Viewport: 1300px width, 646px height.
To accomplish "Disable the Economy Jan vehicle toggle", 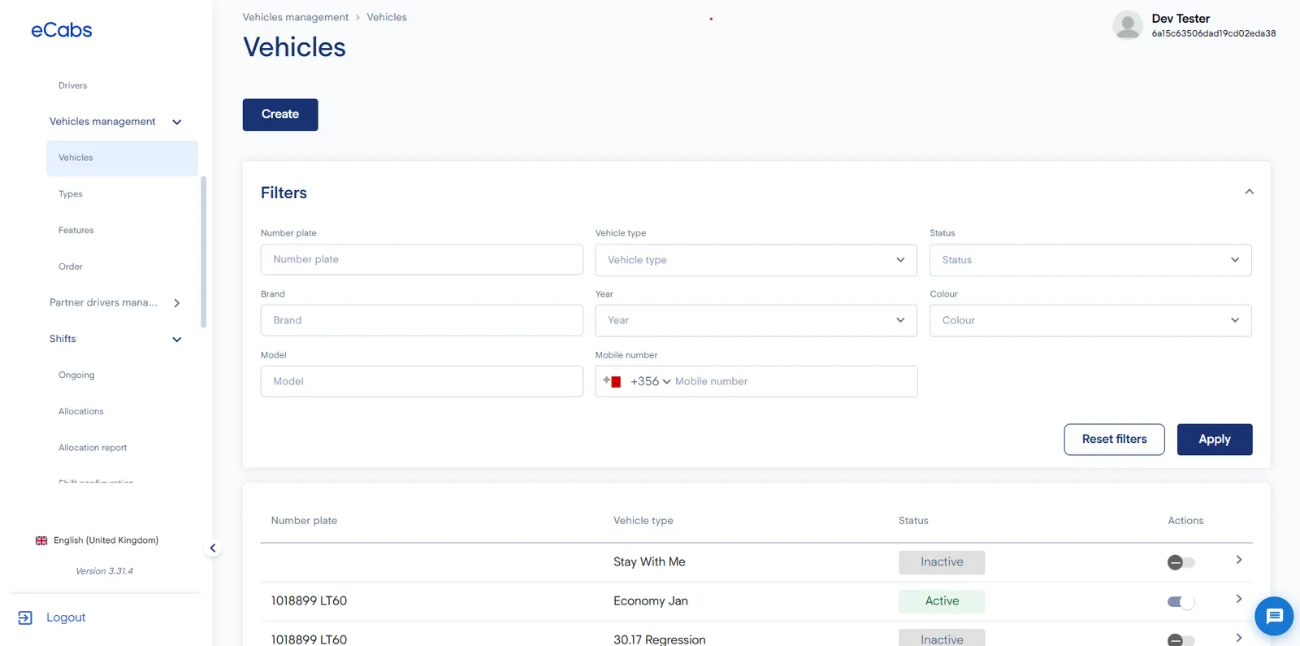I will (x=1181, y=602).
